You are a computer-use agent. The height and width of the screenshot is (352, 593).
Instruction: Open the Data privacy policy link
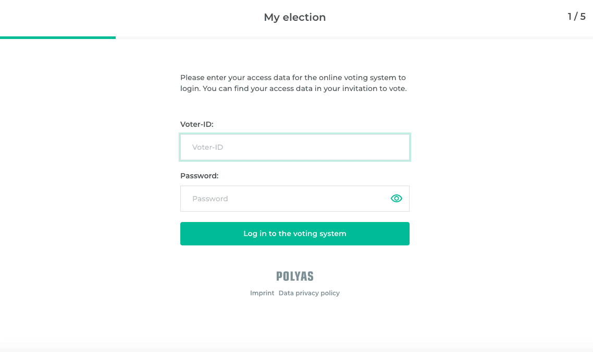pyautogui.click(x=309, y=293)
